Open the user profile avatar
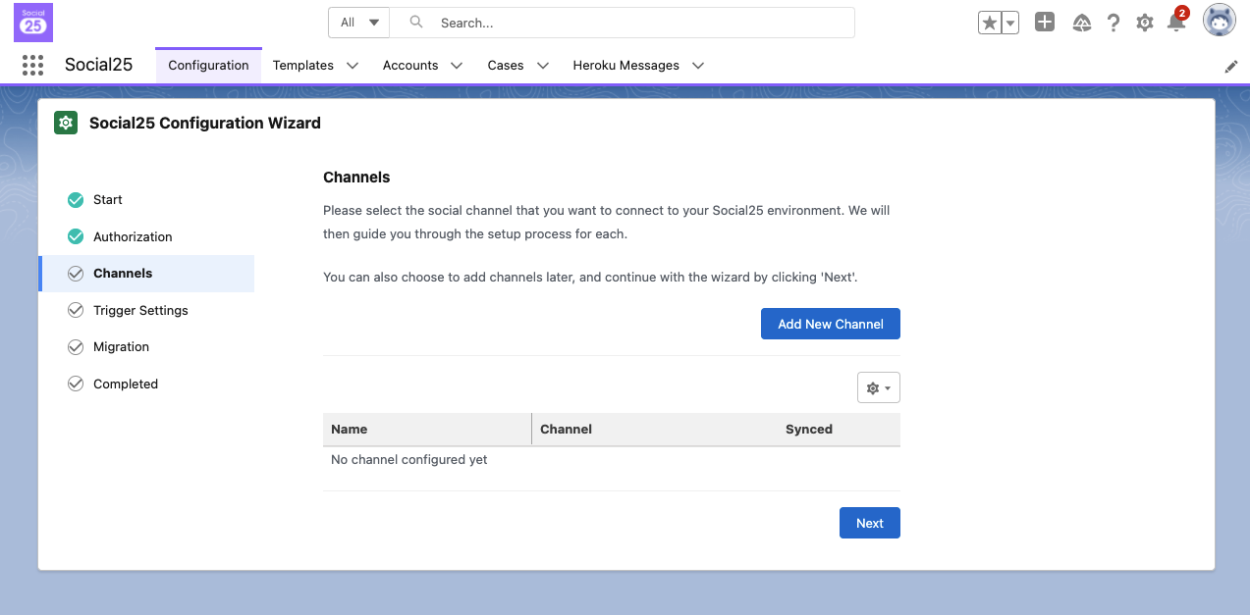This screenshot has height=615, width=1250. point(1219,21)
